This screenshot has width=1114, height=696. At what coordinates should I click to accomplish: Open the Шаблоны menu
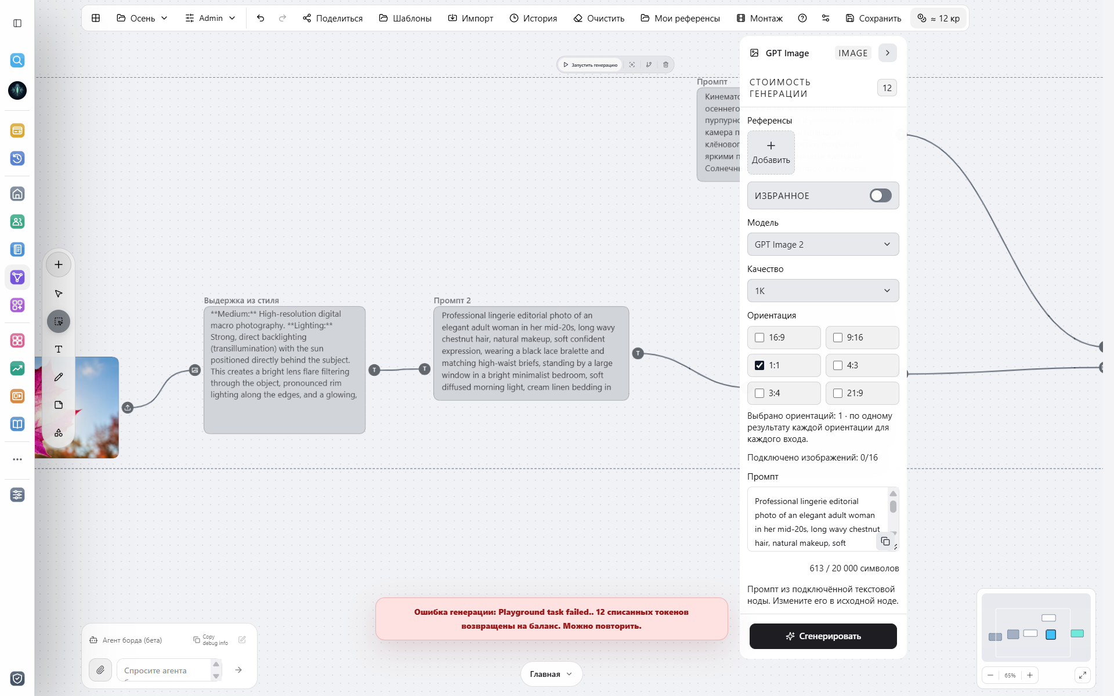pyautogui.click(x=405, y=18)
